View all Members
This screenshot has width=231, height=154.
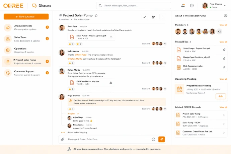[x=223, y=25]
